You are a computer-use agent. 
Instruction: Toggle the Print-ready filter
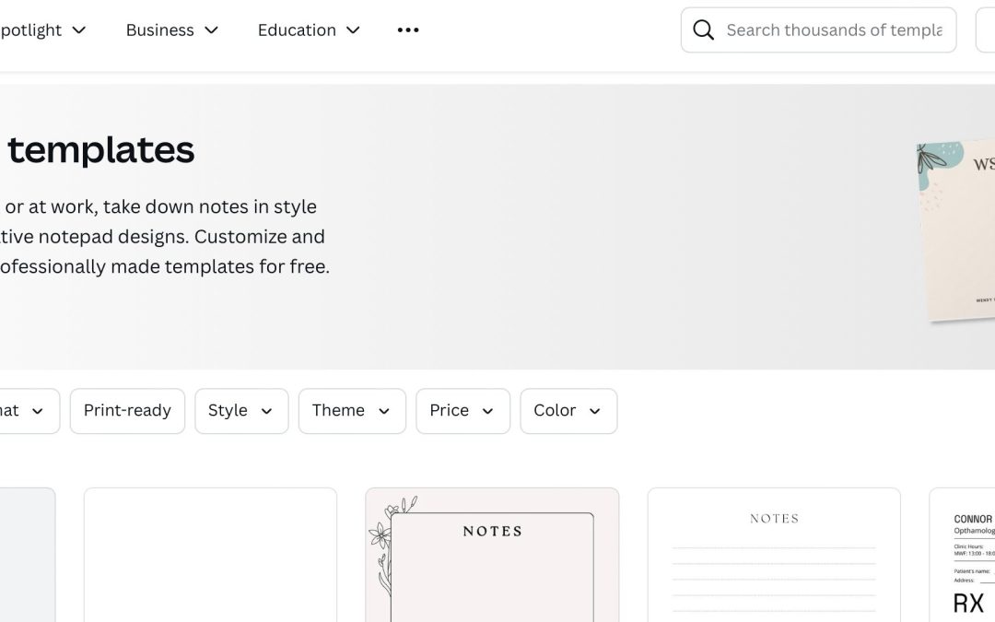tap(127, 411)
